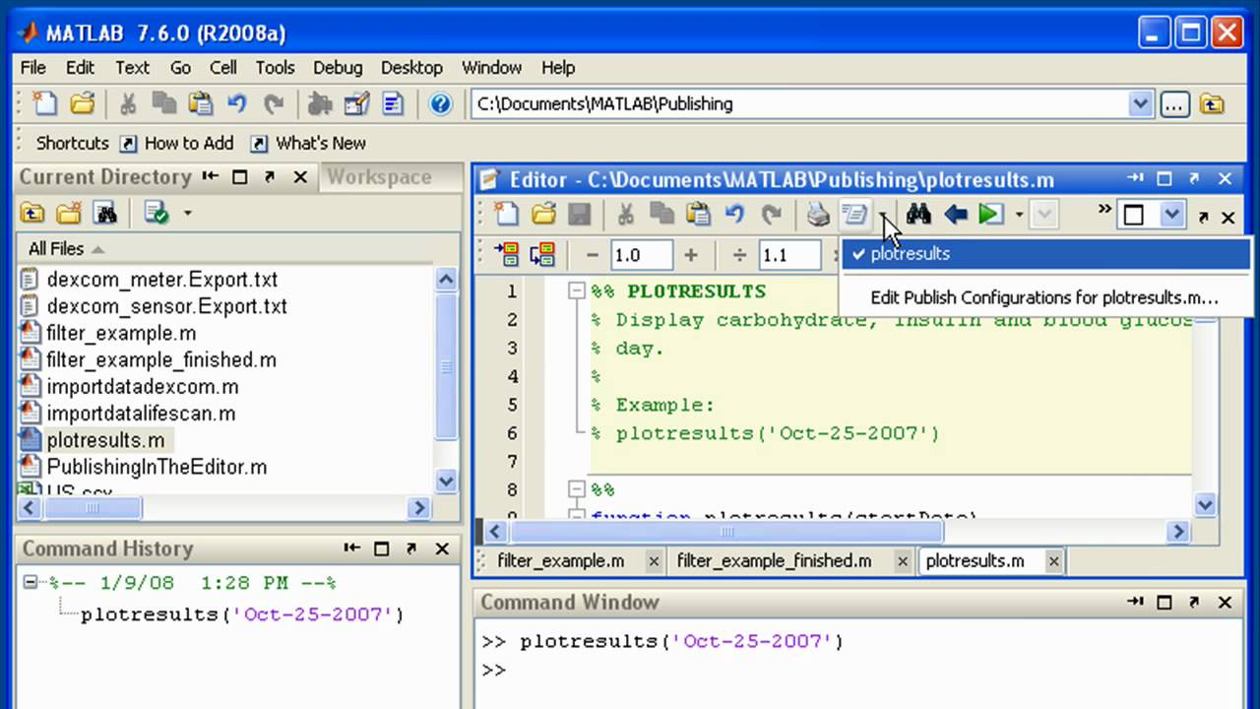Click Current Directory reports icon with checkmark

[x=157, y=213]
